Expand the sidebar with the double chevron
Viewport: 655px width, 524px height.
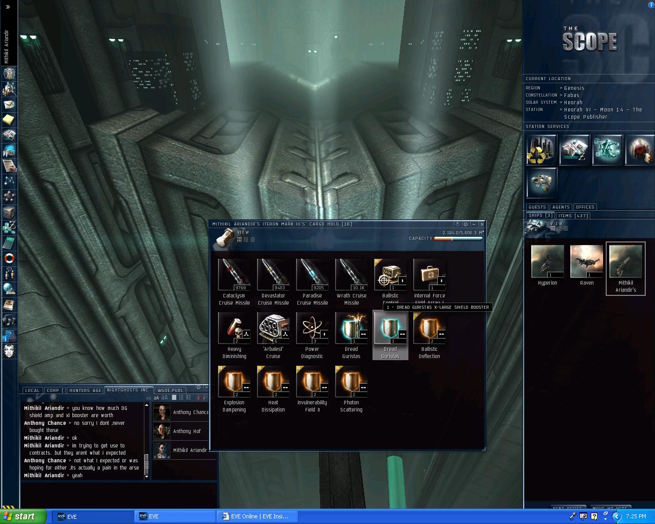click(x=8, y=7)
